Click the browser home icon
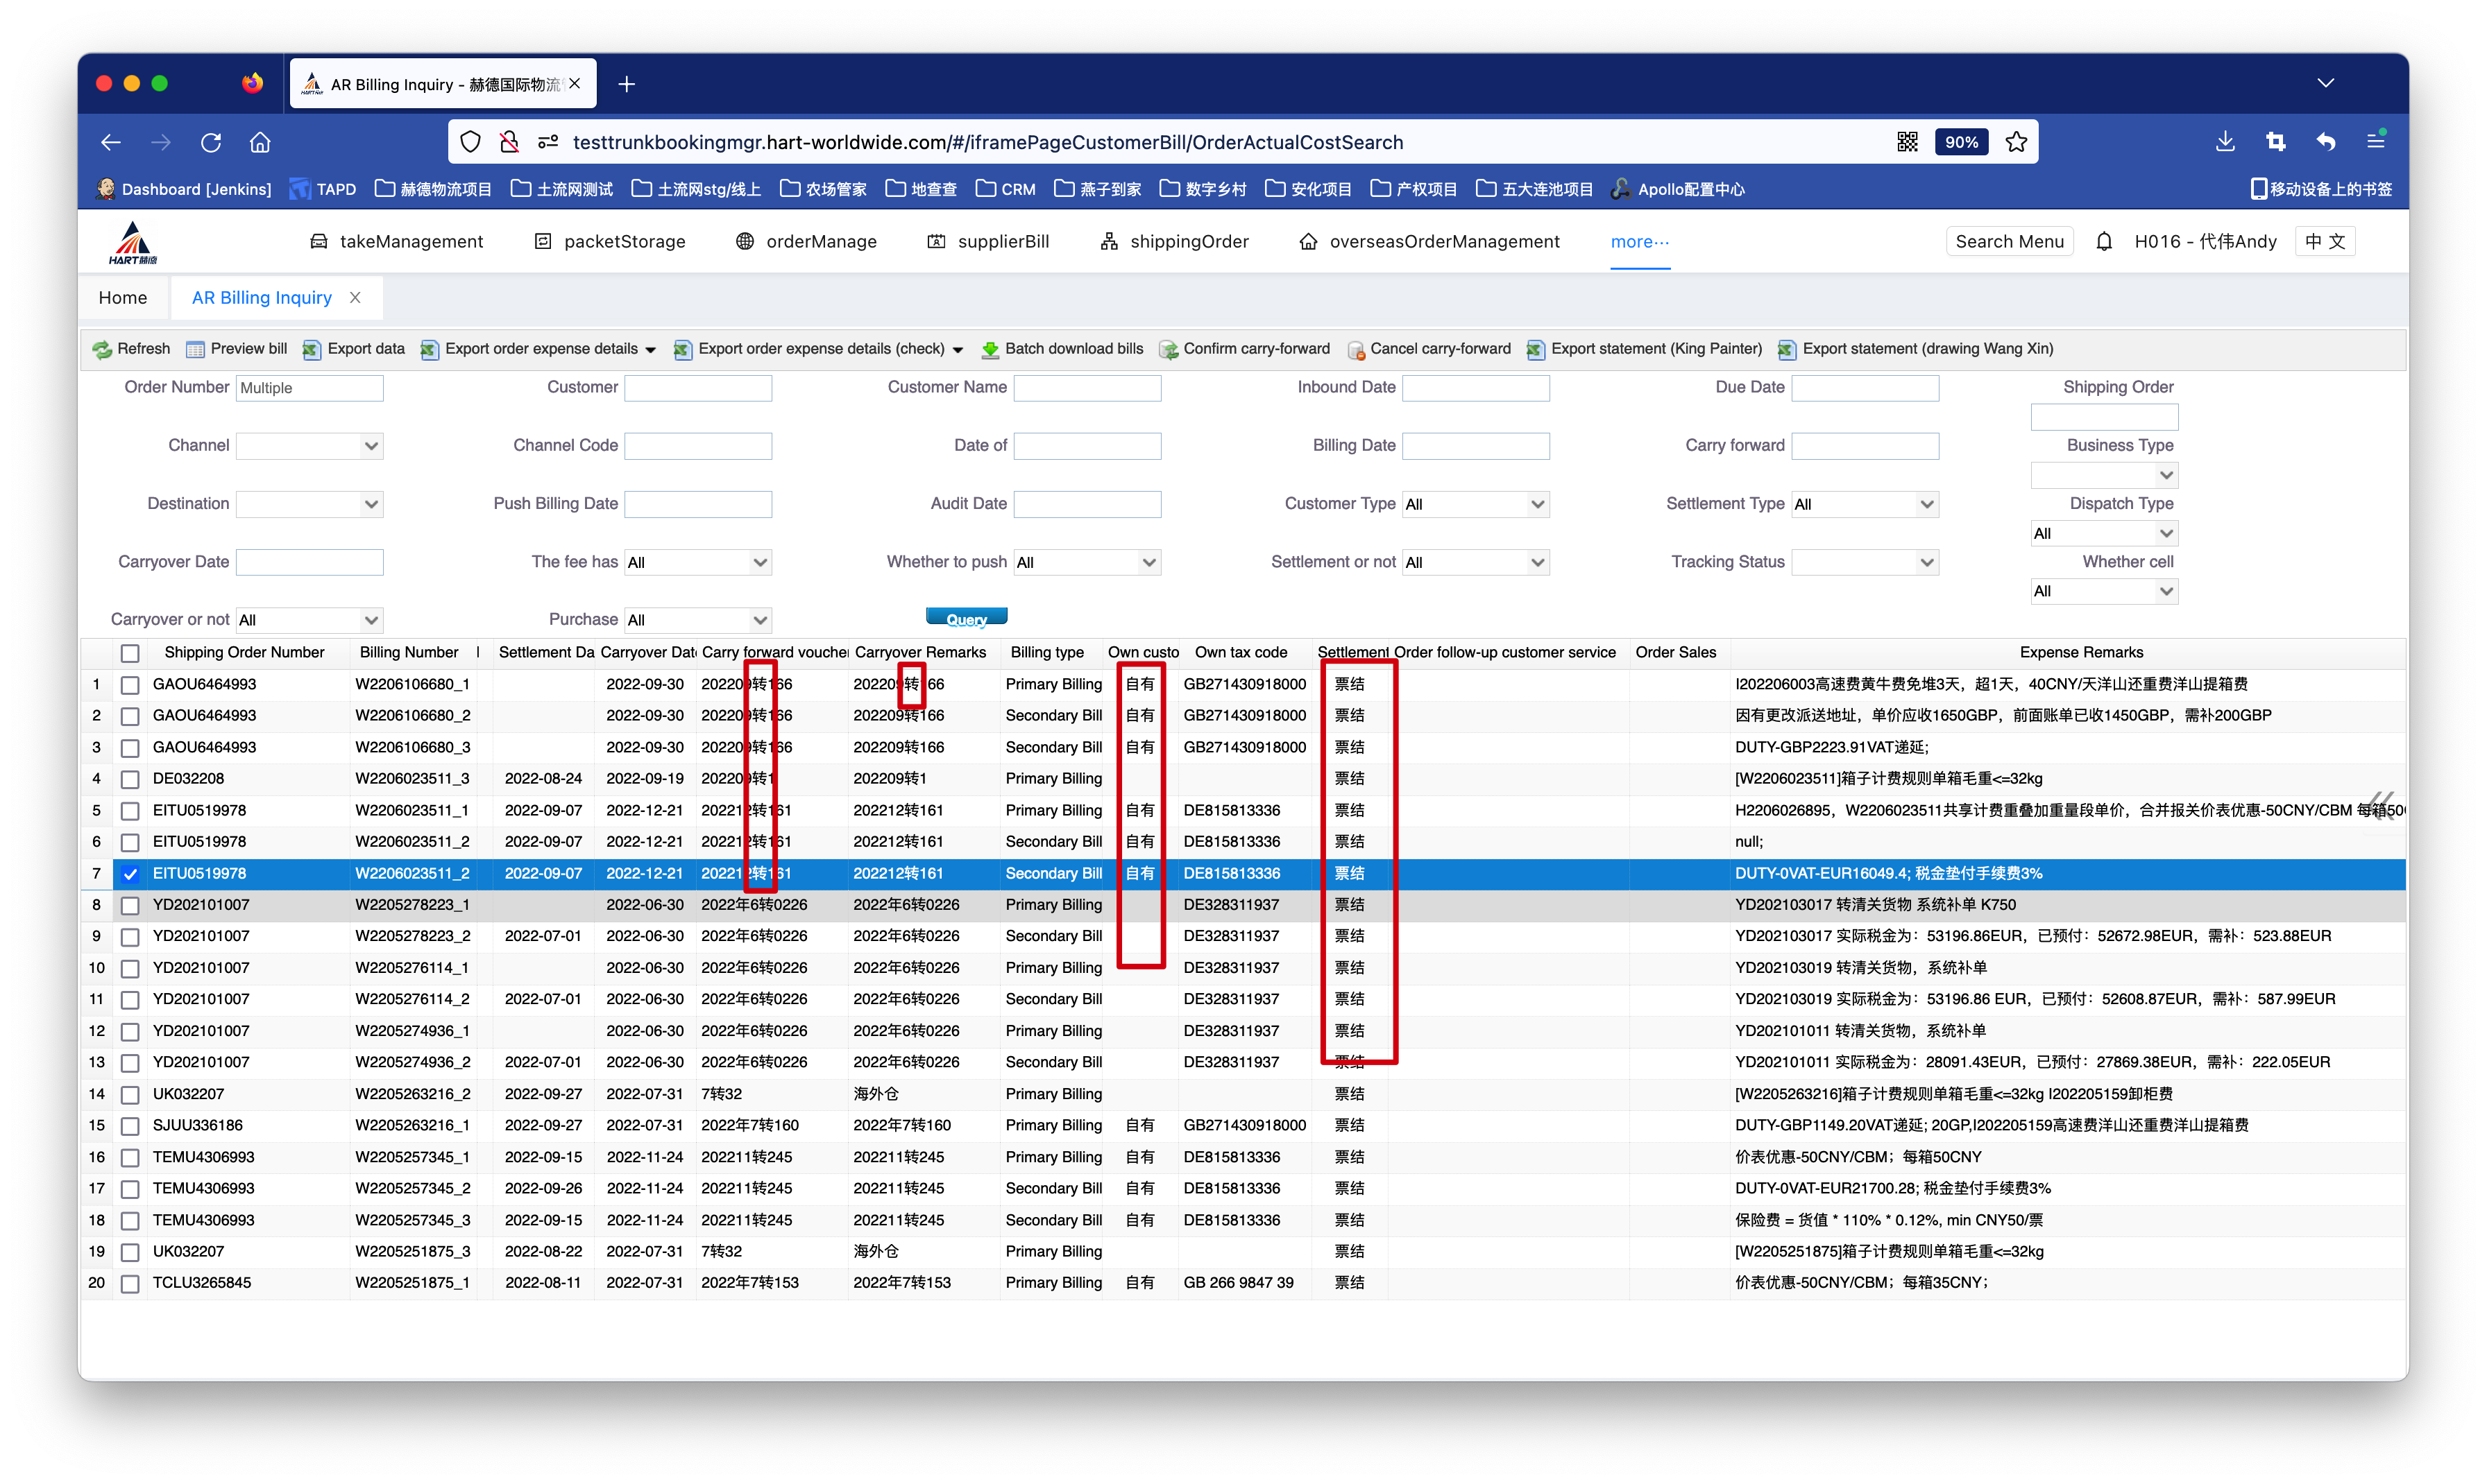Screen dimensions: 2487x1484 click(x=260, y=142)
